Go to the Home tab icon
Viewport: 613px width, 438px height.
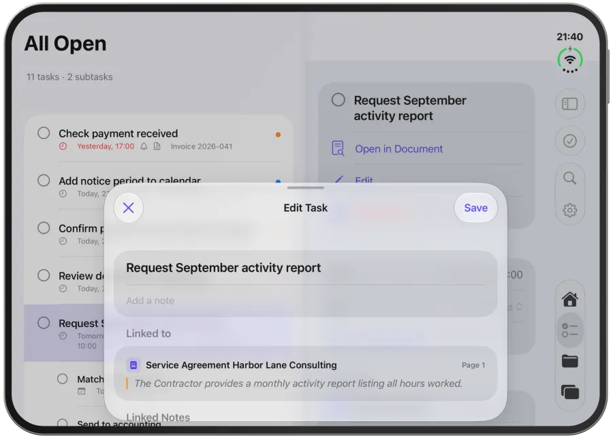569,299
